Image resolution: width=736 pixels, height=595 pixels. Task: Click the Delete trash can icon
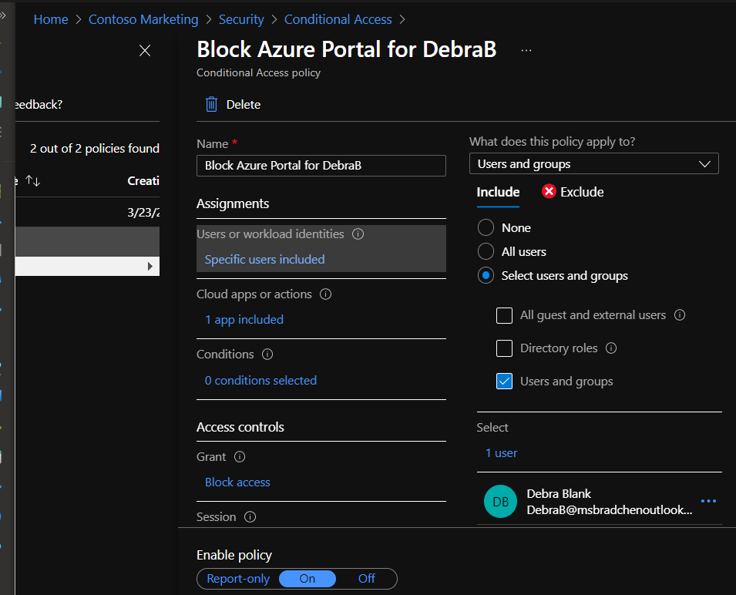point(211,104)
